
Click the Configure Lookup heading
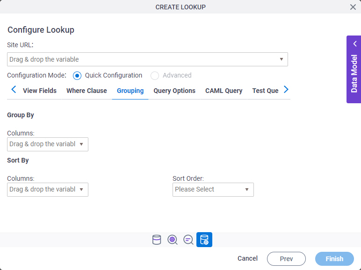(41, 30)
